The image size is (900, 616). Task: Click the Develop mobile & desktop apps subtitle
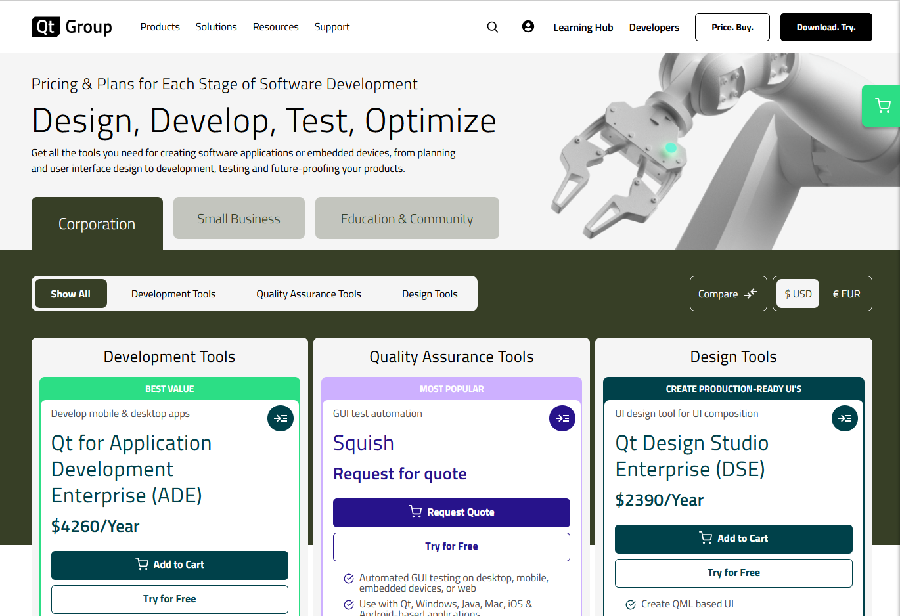pos(120,414)
